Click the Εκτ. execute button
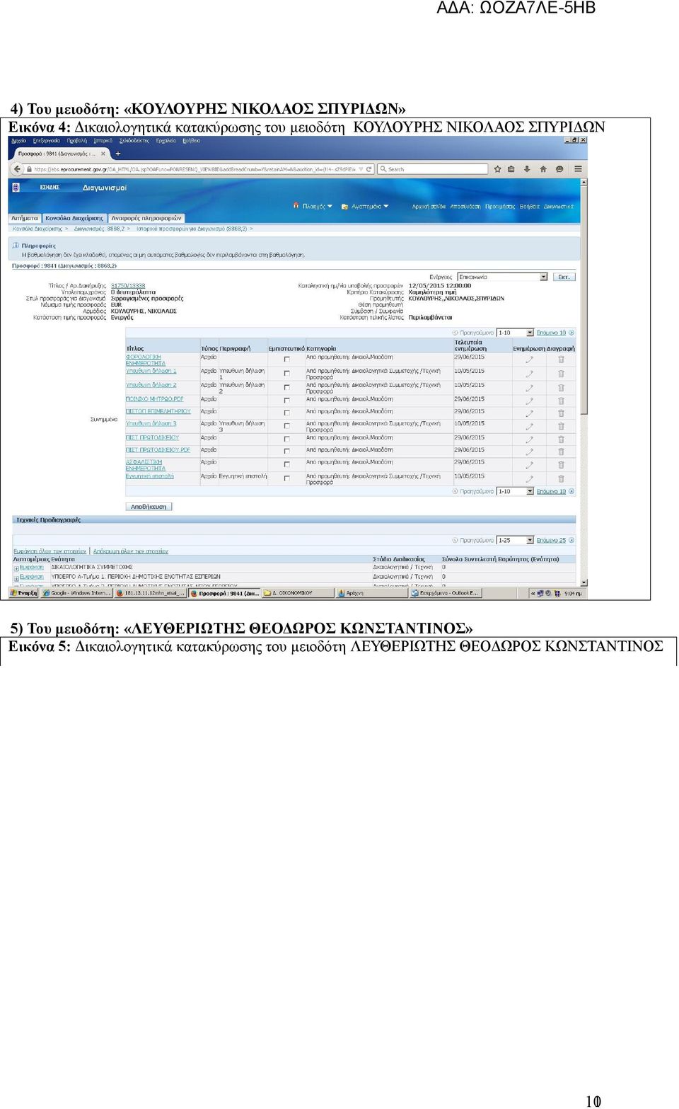 [x=564, y=277]
